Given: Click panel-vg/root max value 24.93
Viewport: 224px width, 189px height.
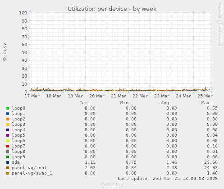Looking at the screenshot, I should coord(211,168).
